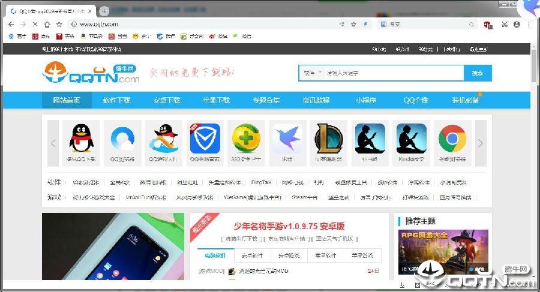Show next apps with the carousel right arrow
Image resolution: width=540 pixels, height=292 pixels.
pos(481,143)
